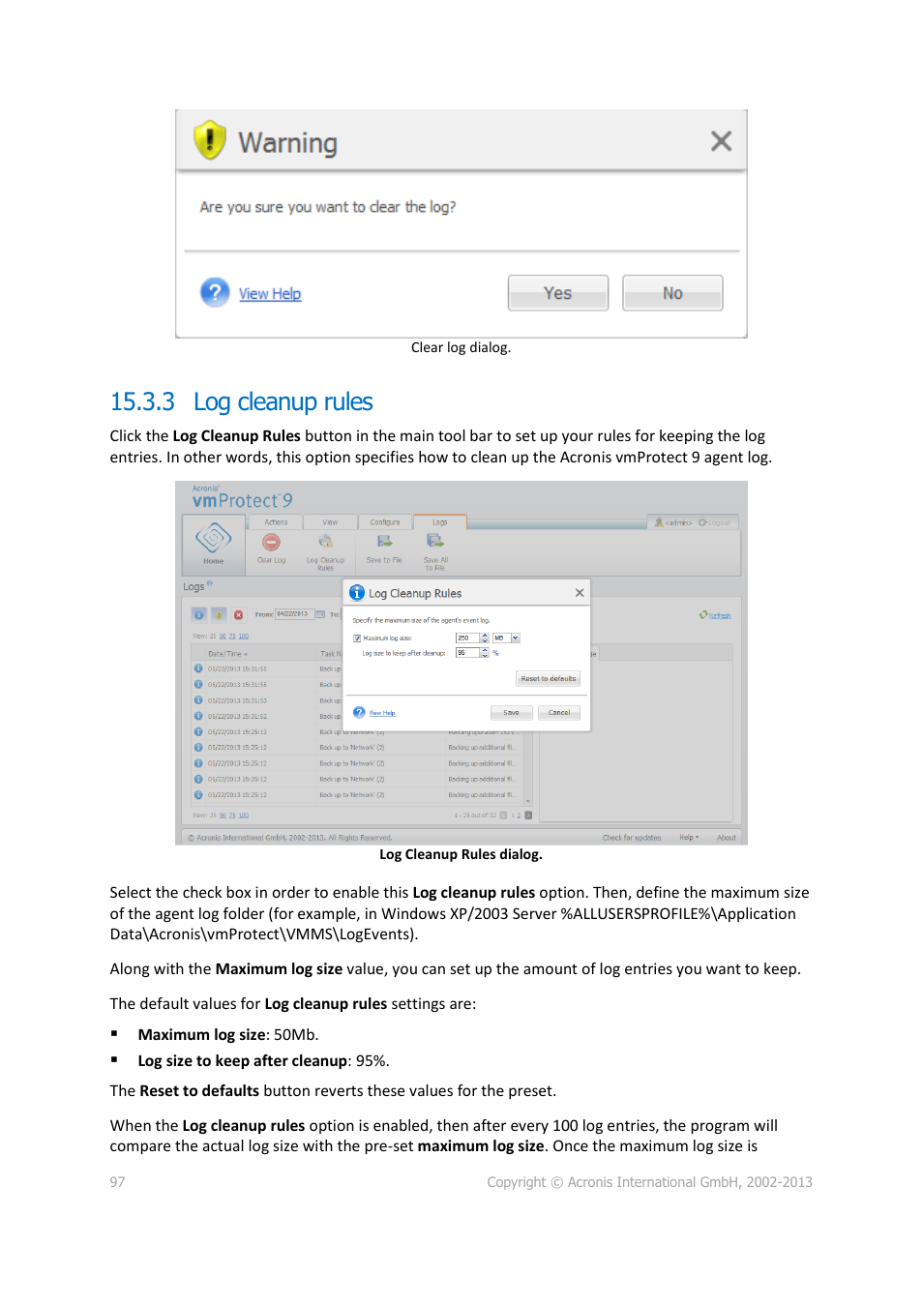Viewport: 923px width, 1305px height.
Task: Open View Help link in Warning dialog
Action: pos(270,294)
